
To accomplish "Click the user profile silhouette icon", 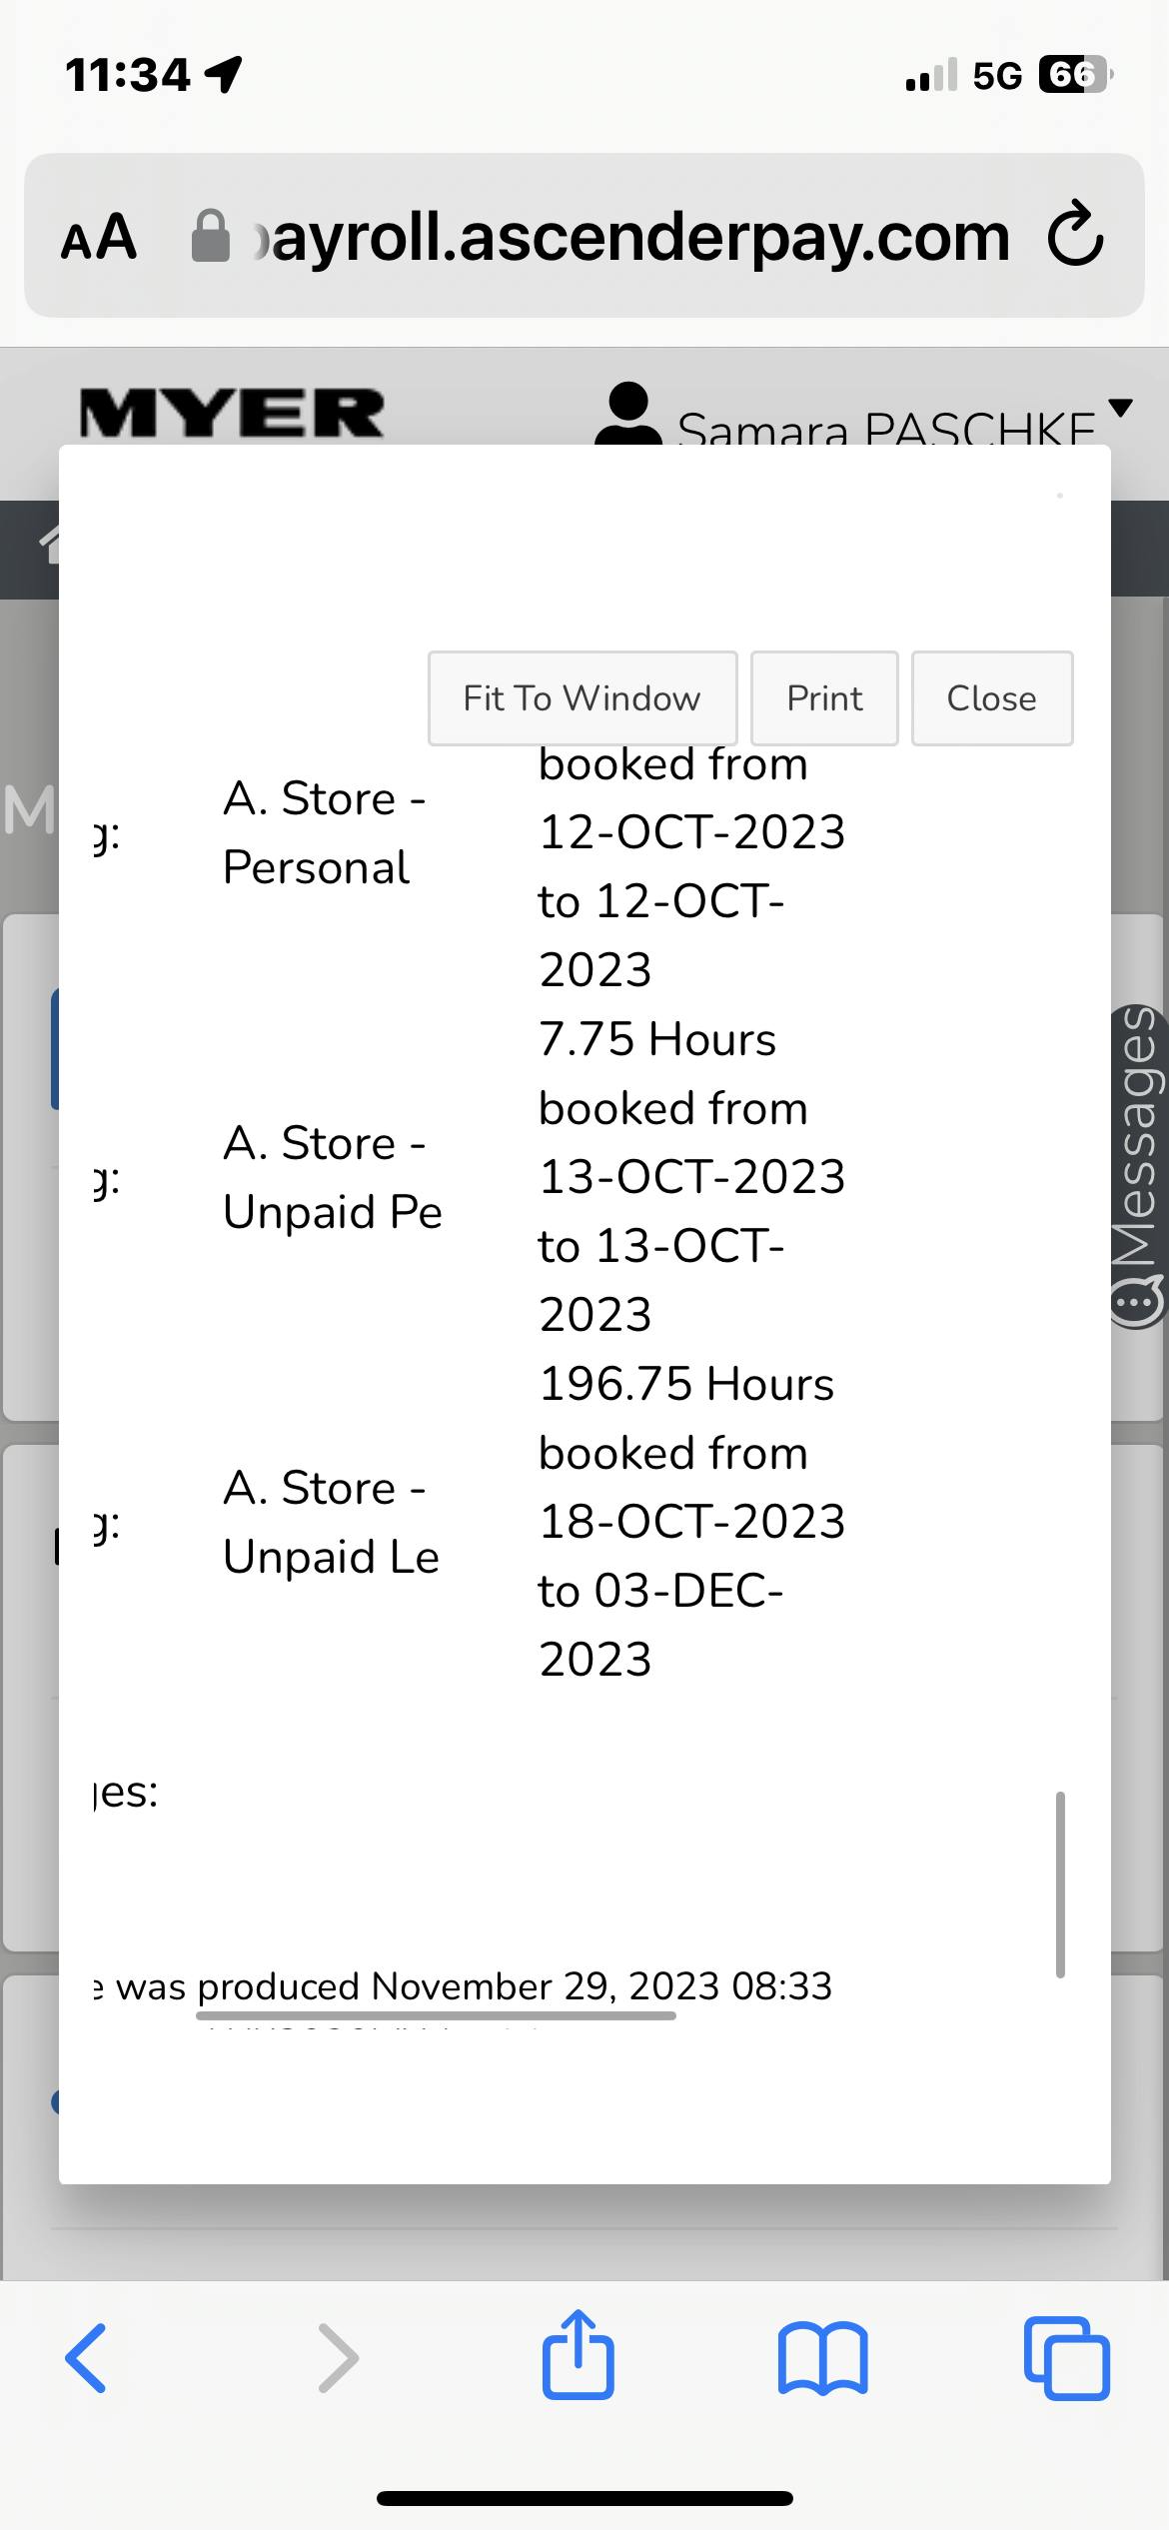I will tap(627, 415).
